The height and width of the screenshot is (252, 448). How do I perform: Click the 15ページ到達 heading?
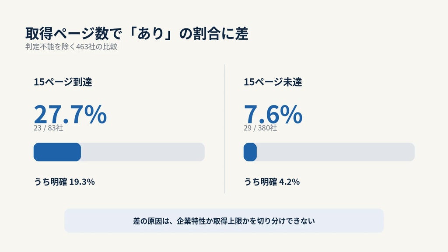click(x=63, y=82)
